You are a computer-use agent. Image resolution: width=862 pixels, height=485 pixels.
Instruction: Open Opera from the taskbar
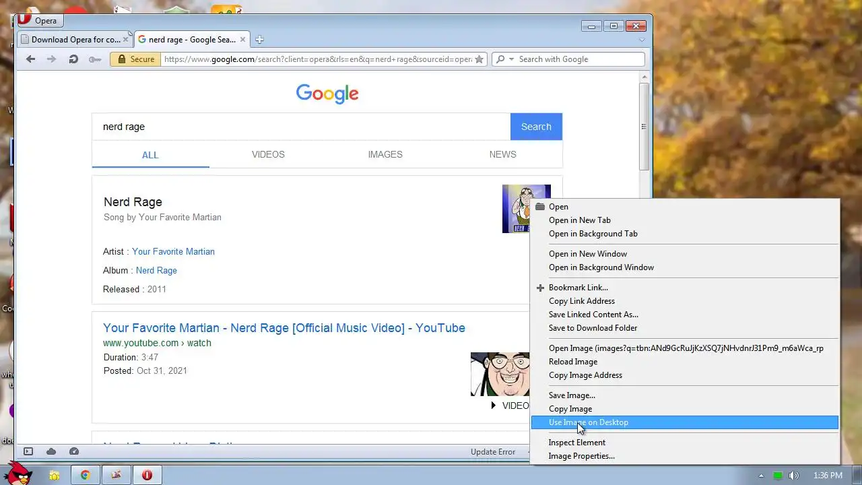(147, 475)
